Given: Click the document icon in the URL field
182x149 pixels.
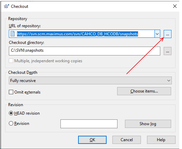Looking at the screenshot, I should point(13,34).
